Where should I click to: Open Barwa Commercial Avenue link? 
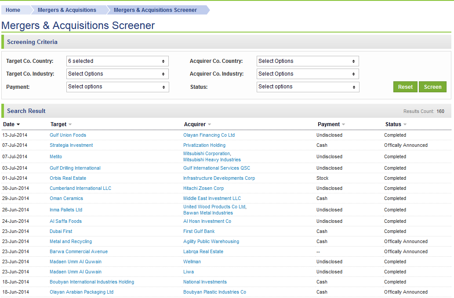[x=79, y=252]
